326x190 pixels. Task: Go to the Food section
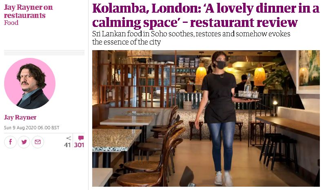11,23
